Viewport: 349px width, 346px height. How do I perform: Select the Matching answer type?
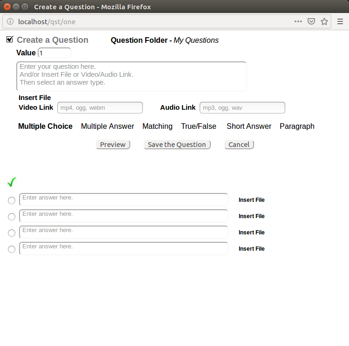pyautogui.click(x=157, y=126)
